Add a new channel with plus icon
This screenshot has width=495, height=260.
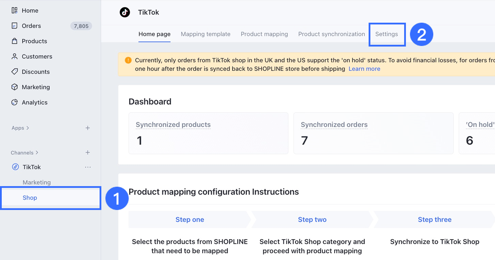tap(88, 153)
